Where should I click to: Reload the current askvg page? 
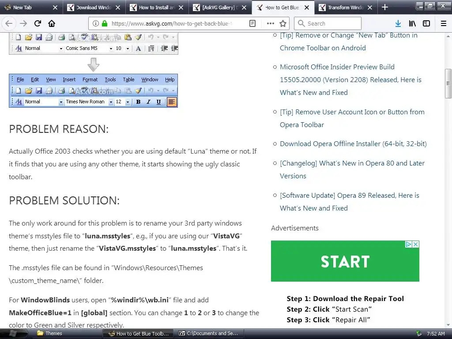coord(38,24)
